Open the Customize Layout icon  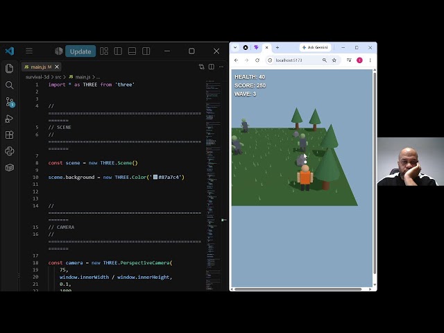[x=104, y=51]
